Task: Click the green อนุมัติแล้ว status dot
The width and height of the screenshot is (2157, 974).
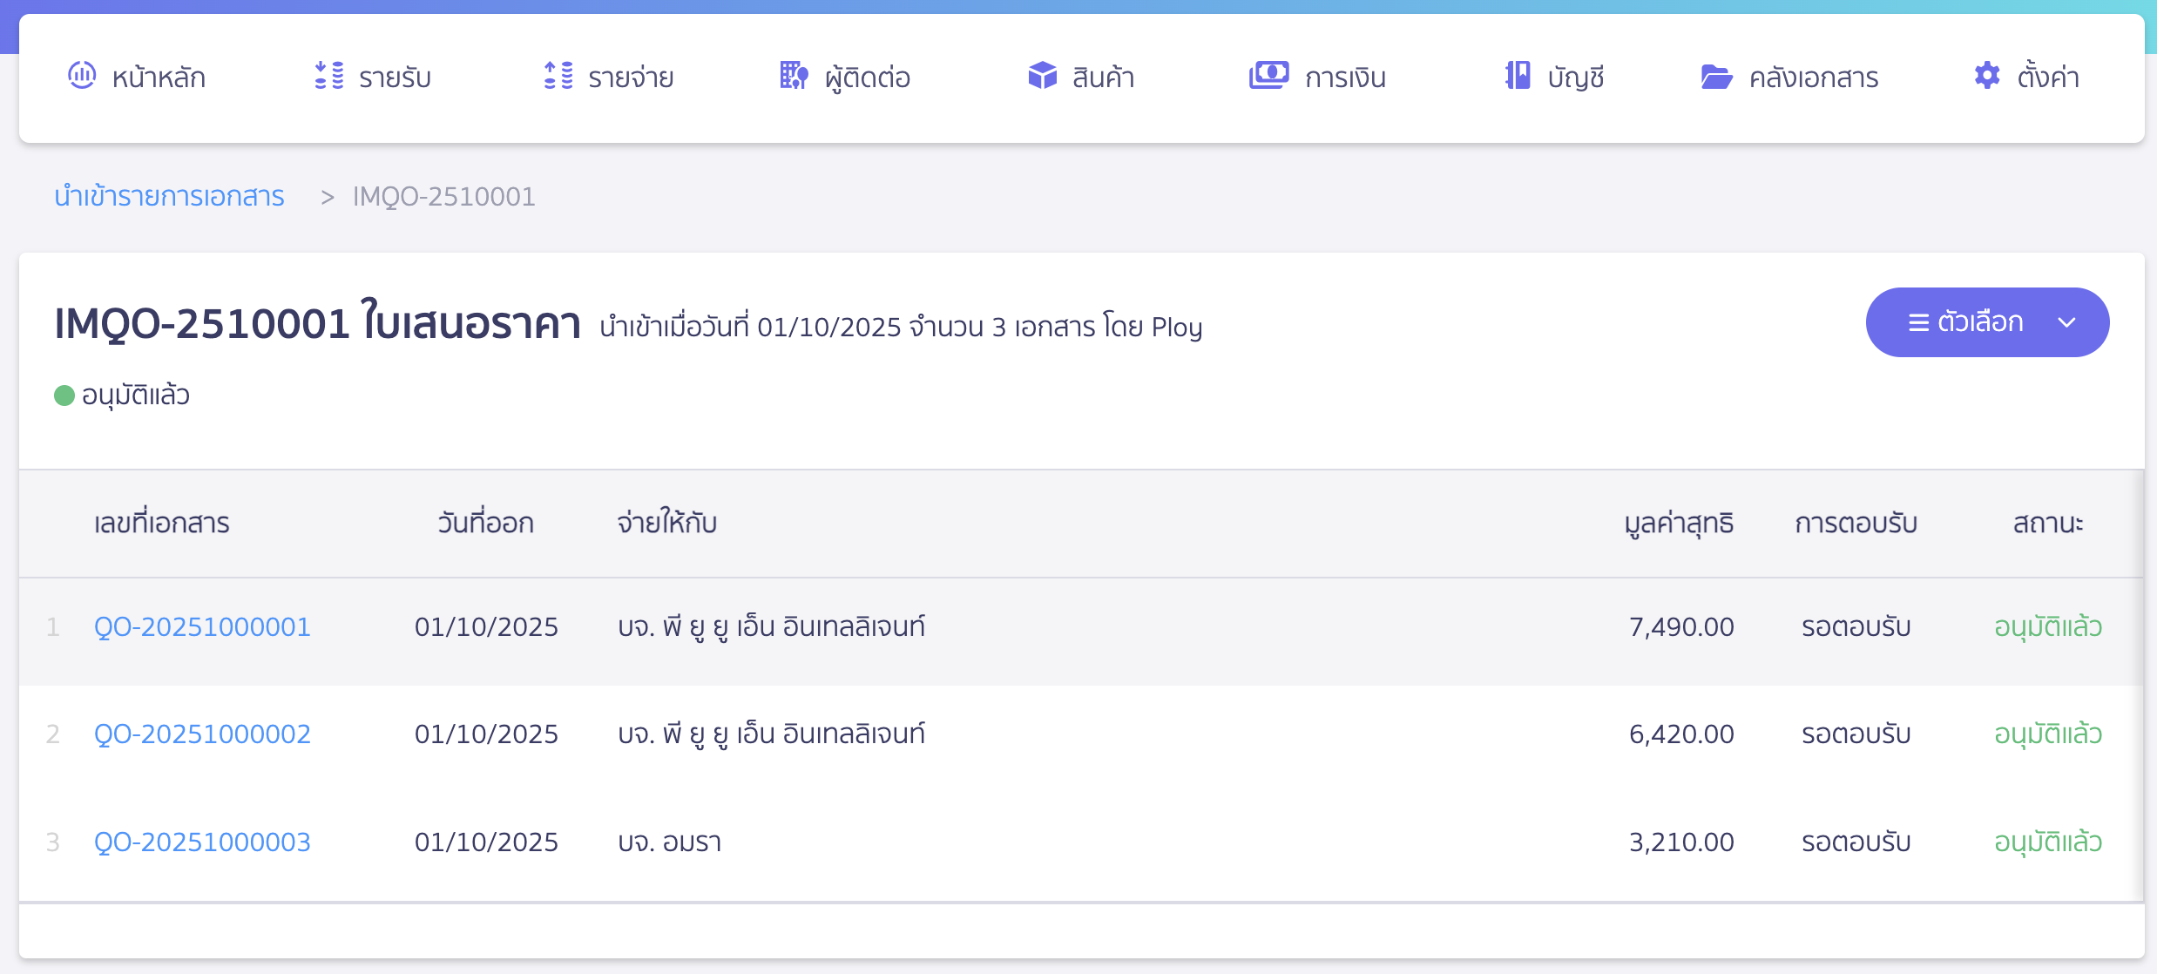Action: [x=63, y=395]
